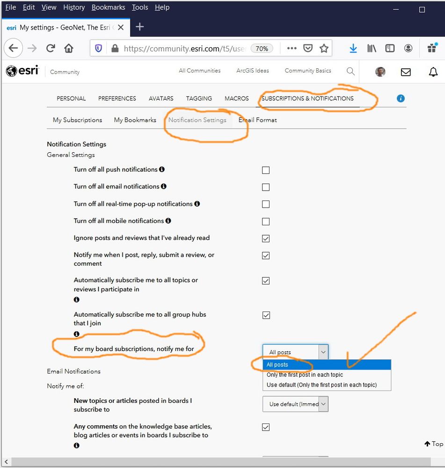This screenshot has width=445, height=468.
Task: Open the My Subscriptions sub-tab
Action: pos(78,120)
